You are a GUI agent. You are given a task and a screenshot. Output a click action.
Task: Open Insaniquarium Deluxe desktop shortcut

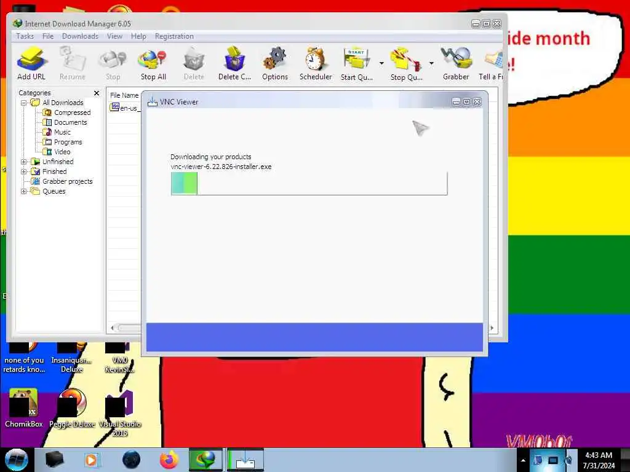(x=72, y=357)
